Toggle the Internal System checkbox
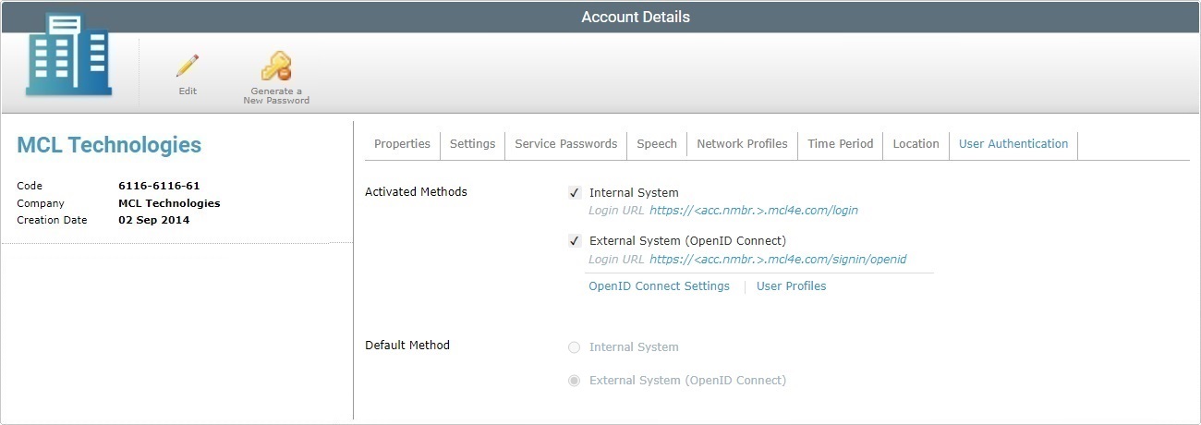The height and width of the screenshot is (425, 1201). (x=574, y=193)
